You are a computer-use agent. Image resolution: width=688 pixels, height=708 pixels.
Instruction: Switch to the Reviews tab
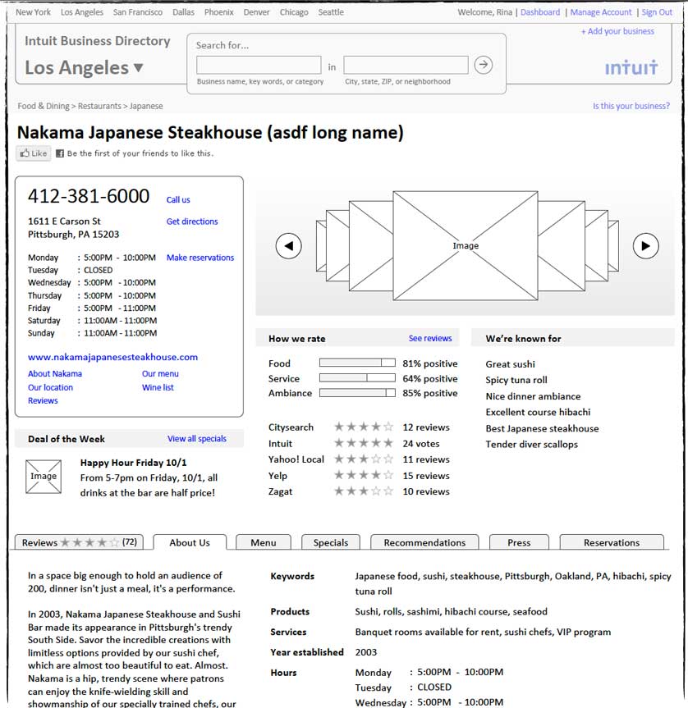click(x=79, y=542)
